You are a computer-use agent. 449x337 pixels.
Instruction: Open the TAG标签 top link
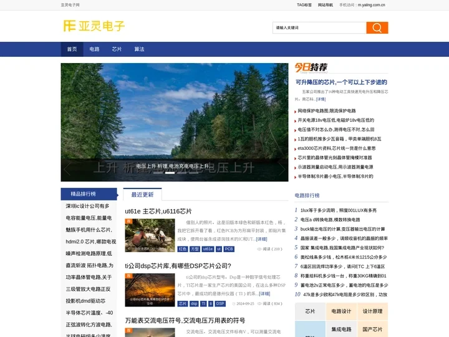coord(304,5)
